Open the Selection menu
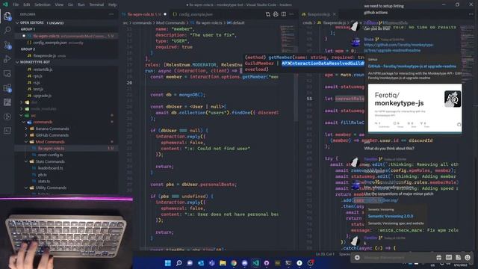Viewport: 478px width, 269px height. click(x=43, y=4)
